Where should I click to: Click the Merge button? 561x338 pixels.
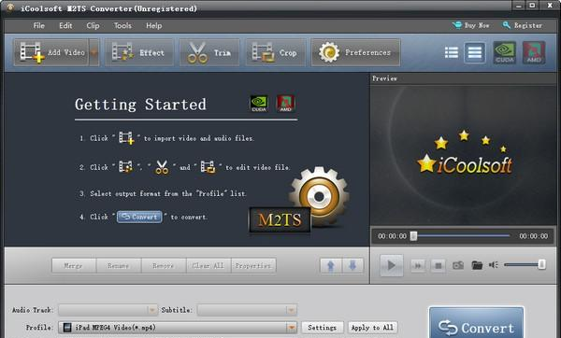point(74,266)
